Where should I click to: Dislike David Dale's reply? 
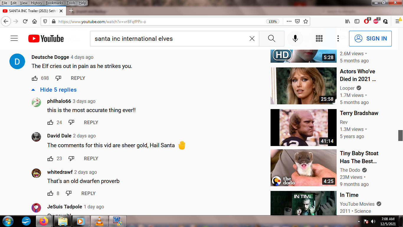tap(71, 158)
